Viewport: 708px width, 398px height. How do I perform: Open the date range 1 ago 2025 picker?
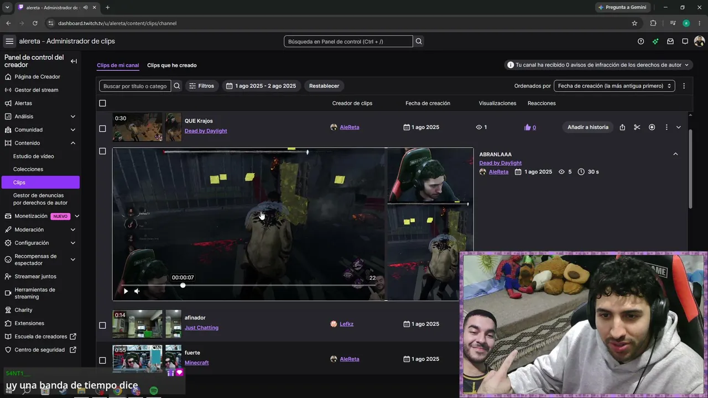262,86
